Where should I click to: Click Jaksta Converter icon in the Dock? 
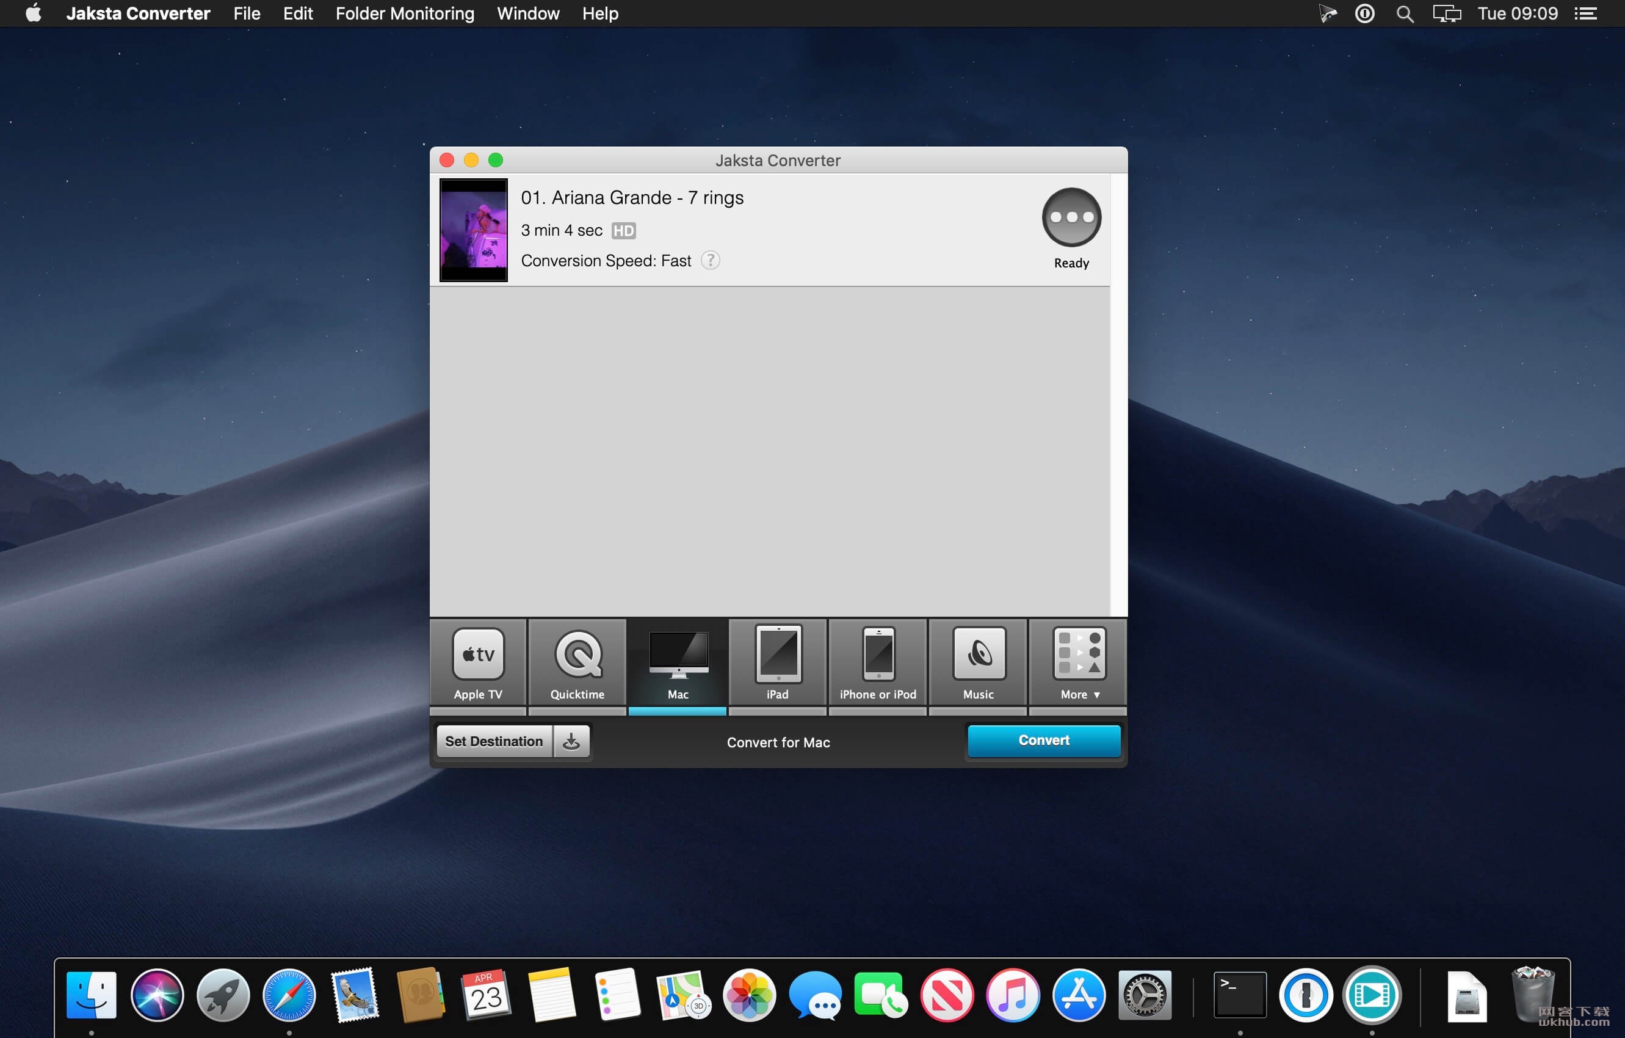coord(1372,994)
